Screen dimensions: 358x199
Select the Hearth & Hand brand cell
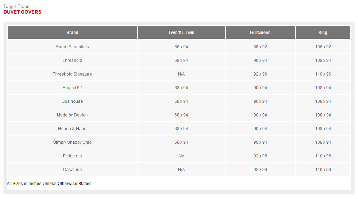72,129
